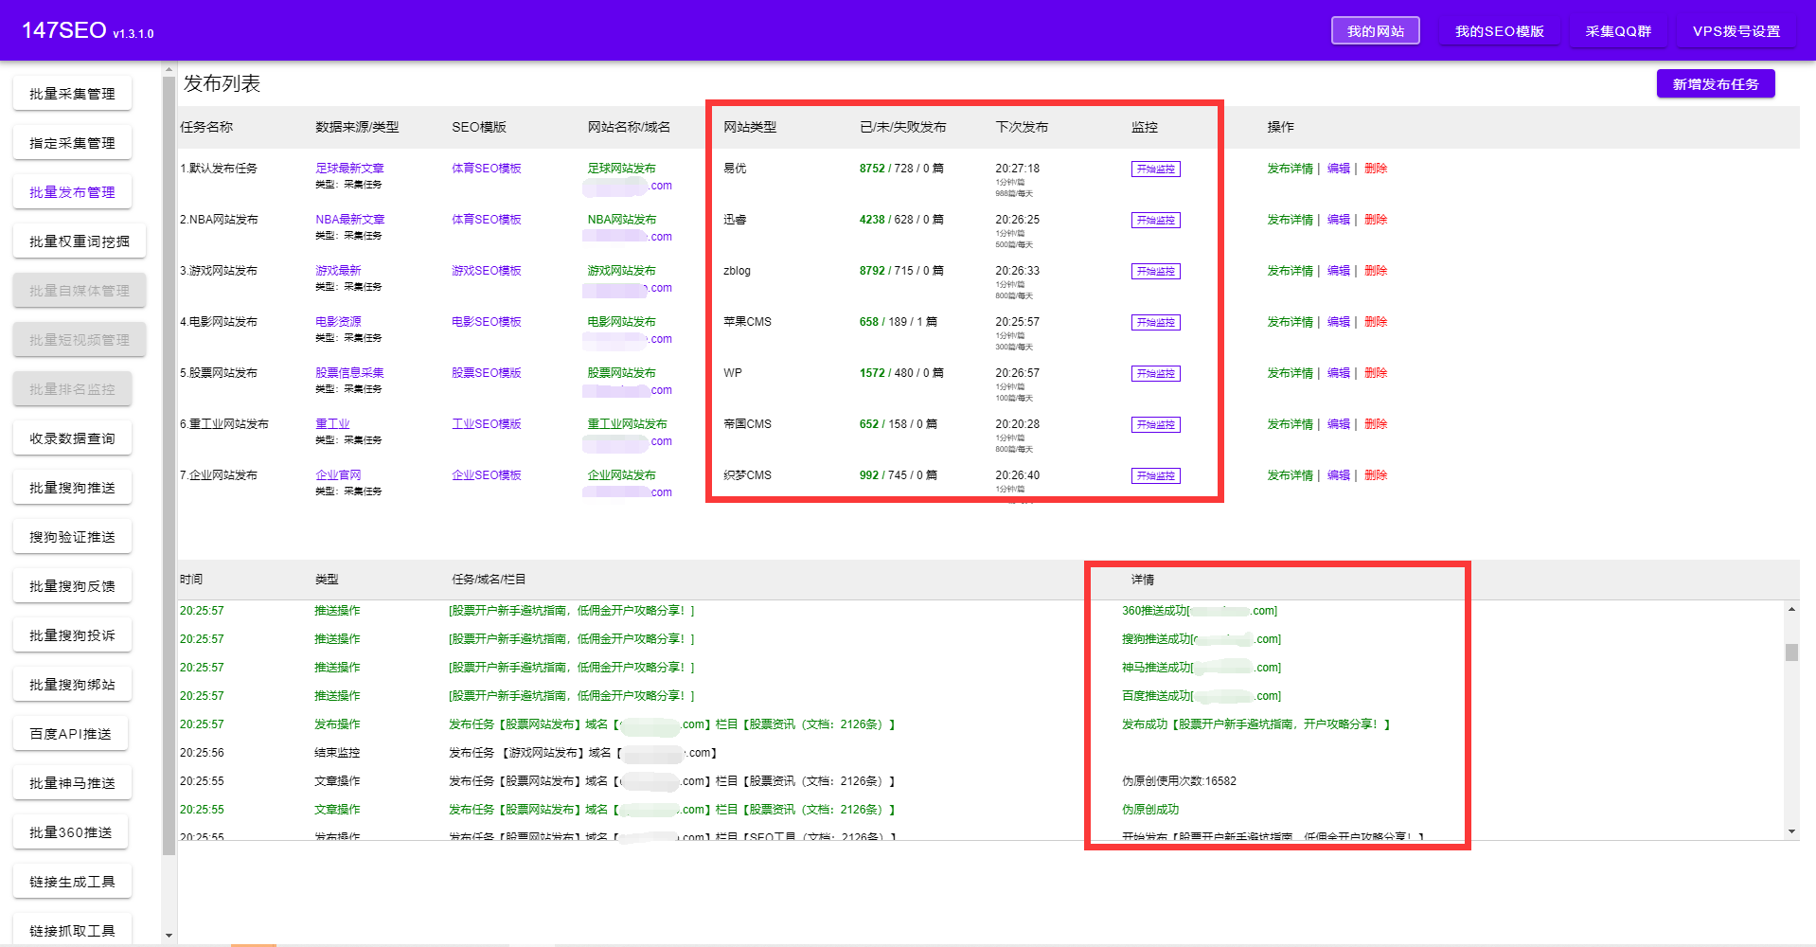The height and width of the screenshot is (947, 1816).
Task: Click the 批量排名监控 sidebar button
Action: pyautogui.click(x=72, y=389)
